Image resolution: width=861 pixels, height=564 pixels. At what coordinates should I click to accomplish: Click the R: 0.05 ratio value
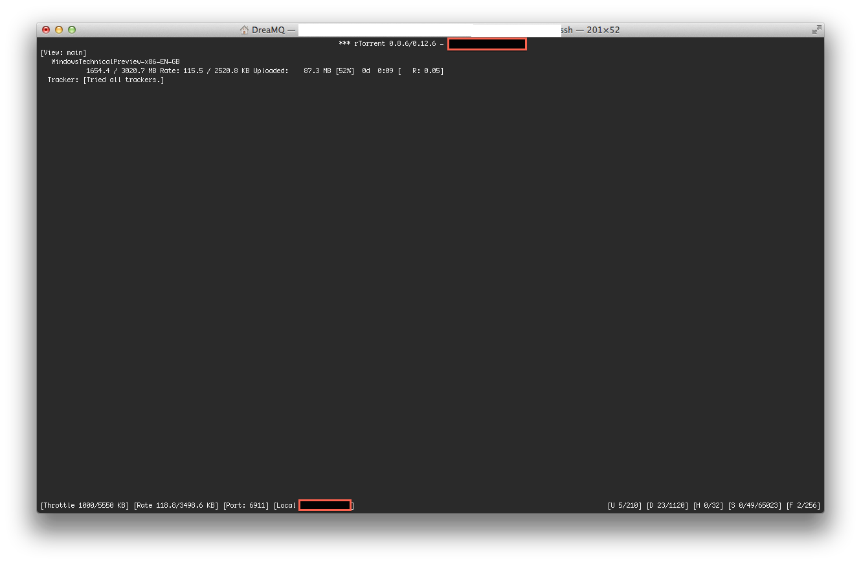coord(427,70)
